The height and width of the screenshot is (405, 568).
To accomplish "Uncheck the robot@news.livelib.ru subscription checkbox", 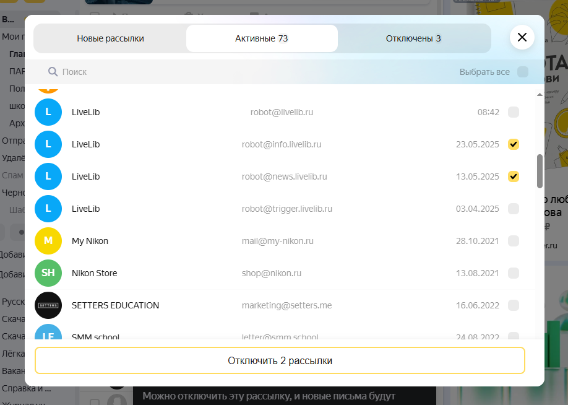I will [513, 176].
